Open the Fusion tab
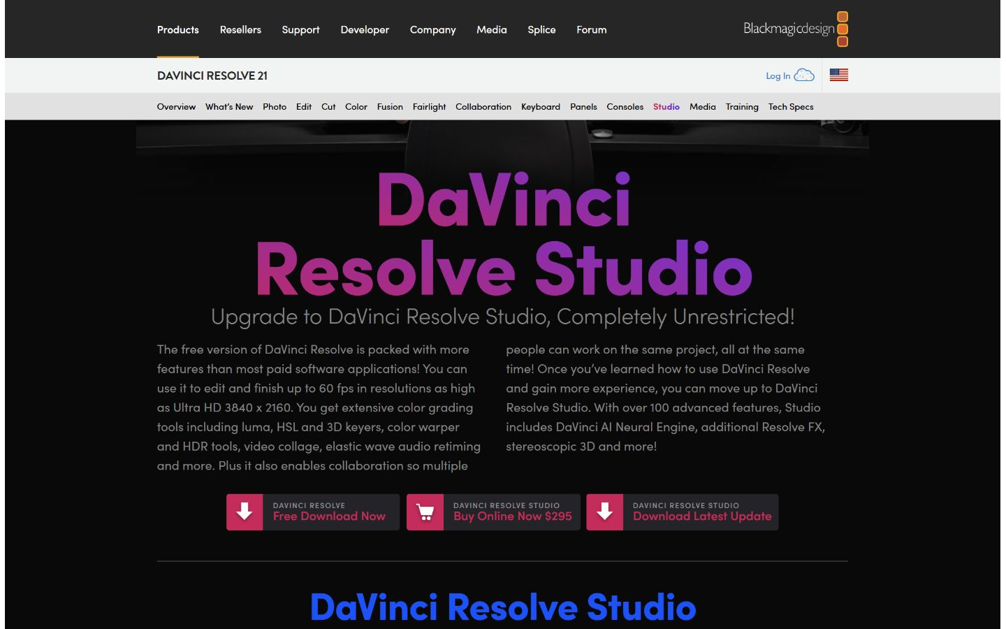The image size is (1006, 629). click(x=390, y=107)
